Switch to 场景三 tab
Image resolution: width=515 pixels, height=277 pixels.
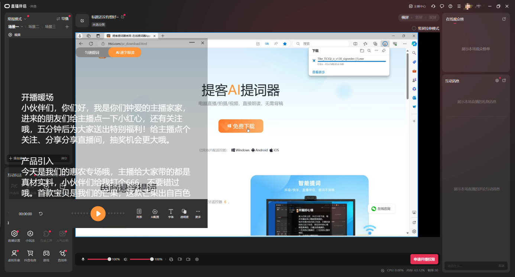pos(51,27)
